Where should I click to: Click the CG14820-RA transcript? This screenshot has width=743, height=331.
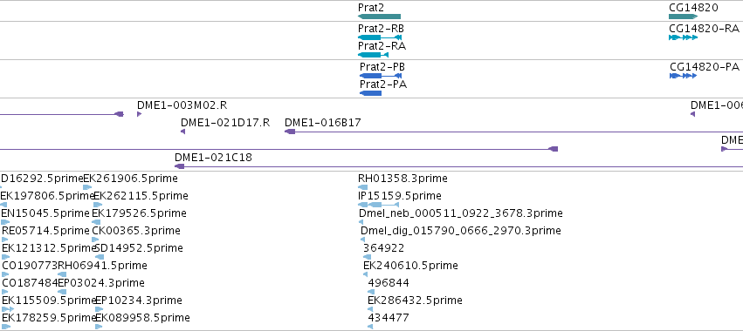(x=684, y=37)
